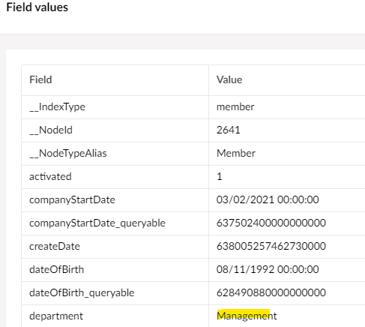Click the 2641 node id value
The height and width of the screenshot is (327, 365).
click(229, 130)
